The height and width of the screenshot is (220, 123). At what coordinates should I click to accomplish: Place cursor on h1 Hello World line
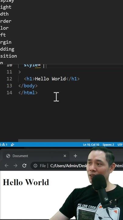tap(52, 79)
